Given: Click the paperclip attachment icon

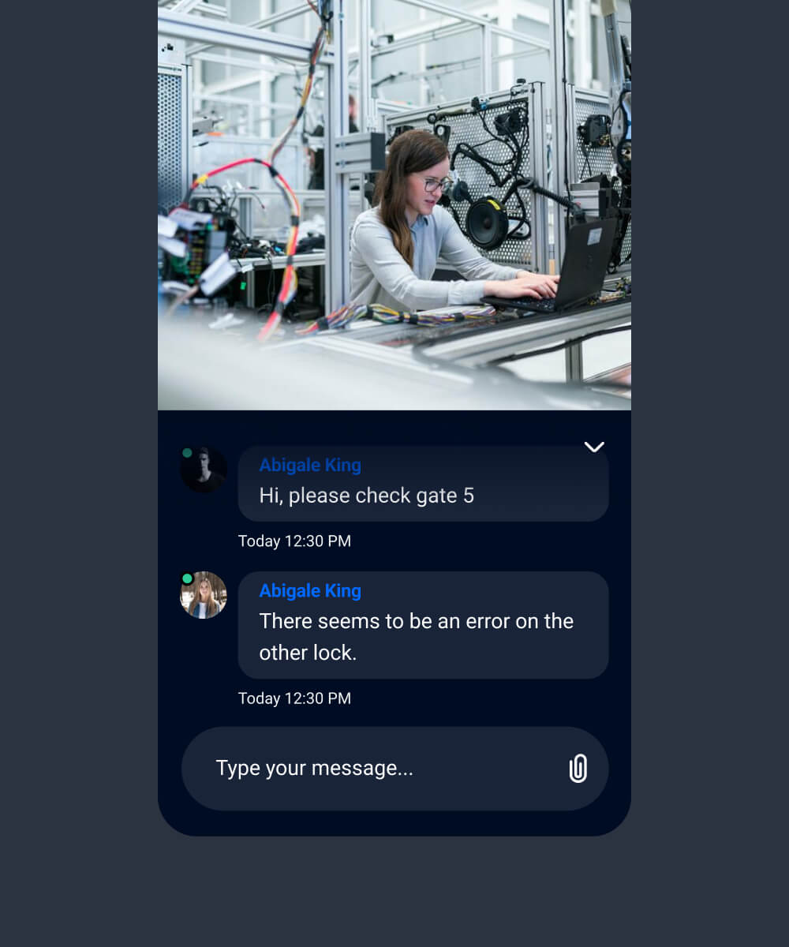Looking at the screenshot, I should coord(578,768).
